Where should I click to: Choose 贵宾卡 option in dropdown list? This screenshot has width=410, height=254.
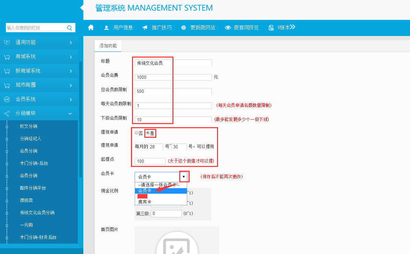[161, 202]
